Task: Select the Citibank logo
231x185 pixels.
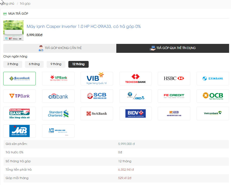Action: point(58,96)
